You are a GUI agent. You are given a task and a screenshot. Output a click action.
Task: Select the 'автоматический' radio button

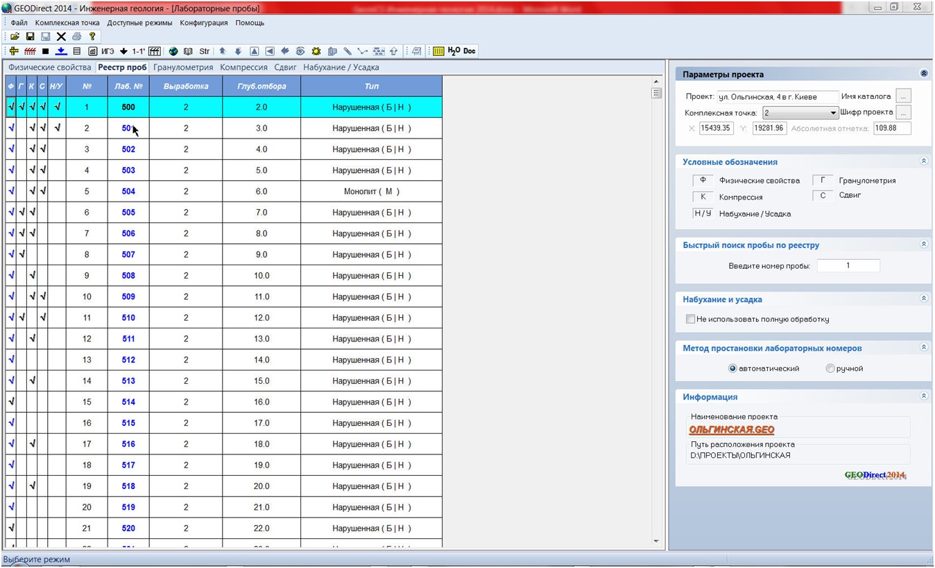[x=732, y=369]
